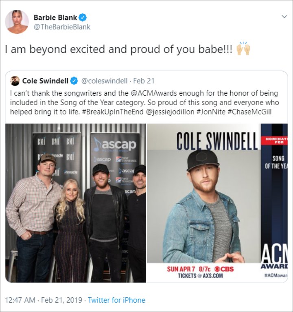Open the @ACMAwards mention

click(x=154, y=93)
